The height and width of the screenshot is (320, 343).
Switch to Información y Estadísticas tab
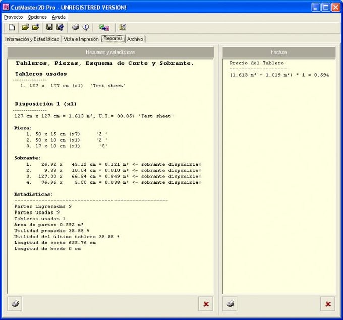point(32,39)
